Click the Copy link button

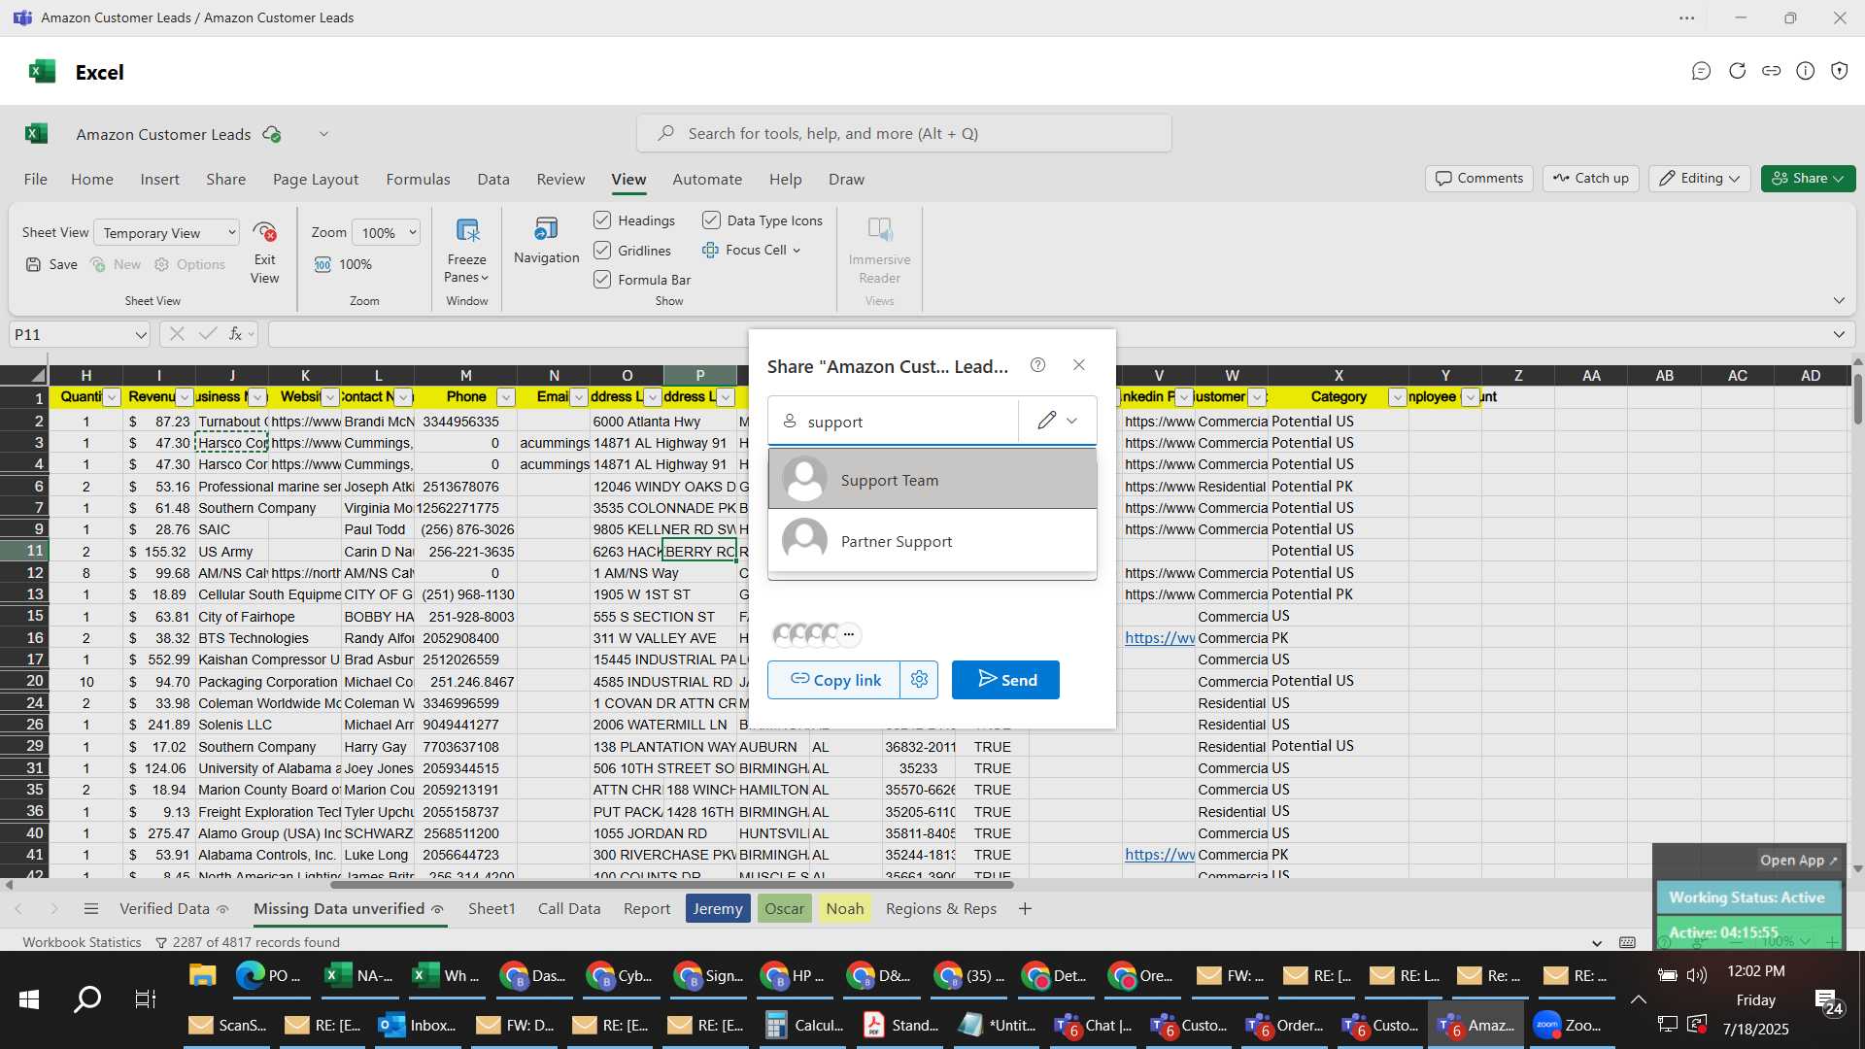click(x=834, y=680)
